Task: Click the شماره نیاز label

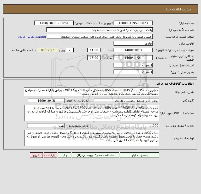Action: 186,23
